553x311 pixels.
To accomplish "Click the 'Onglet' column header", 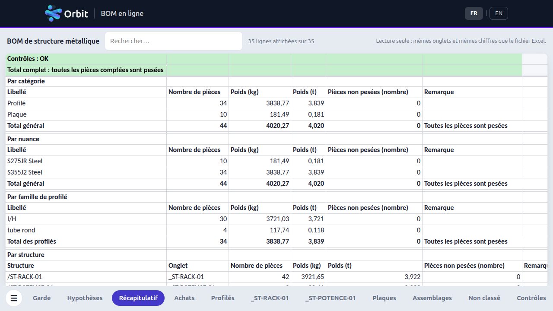I will point(197,266).
